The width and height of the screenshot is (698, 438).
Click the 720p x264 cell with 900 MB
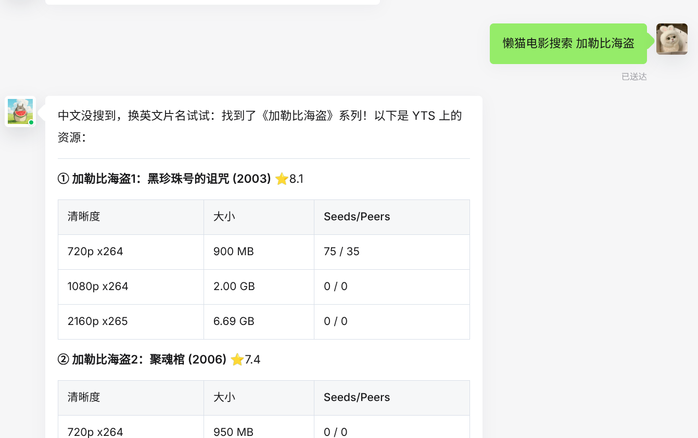click(131, 252)
